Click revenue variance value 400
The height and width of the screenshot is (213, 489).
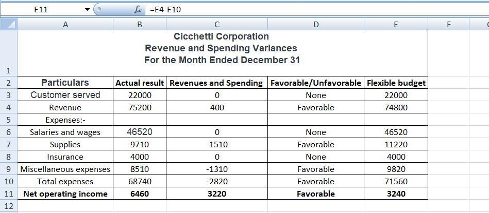(217, 107)
